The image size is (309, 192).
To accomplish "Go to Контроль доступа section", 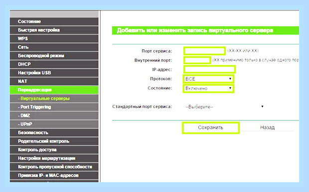I will click(54, 150).
